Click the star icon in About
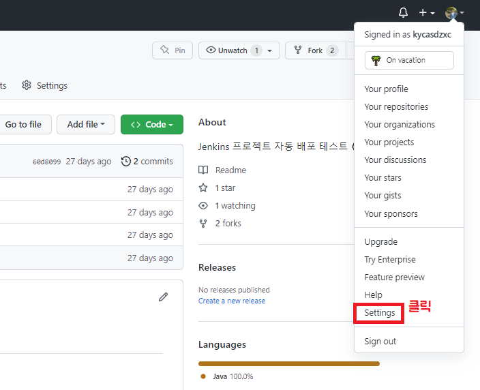 [x=203, y=187]
